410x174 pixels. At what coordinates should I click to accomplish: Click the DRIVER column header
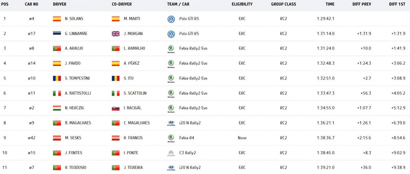60,4
